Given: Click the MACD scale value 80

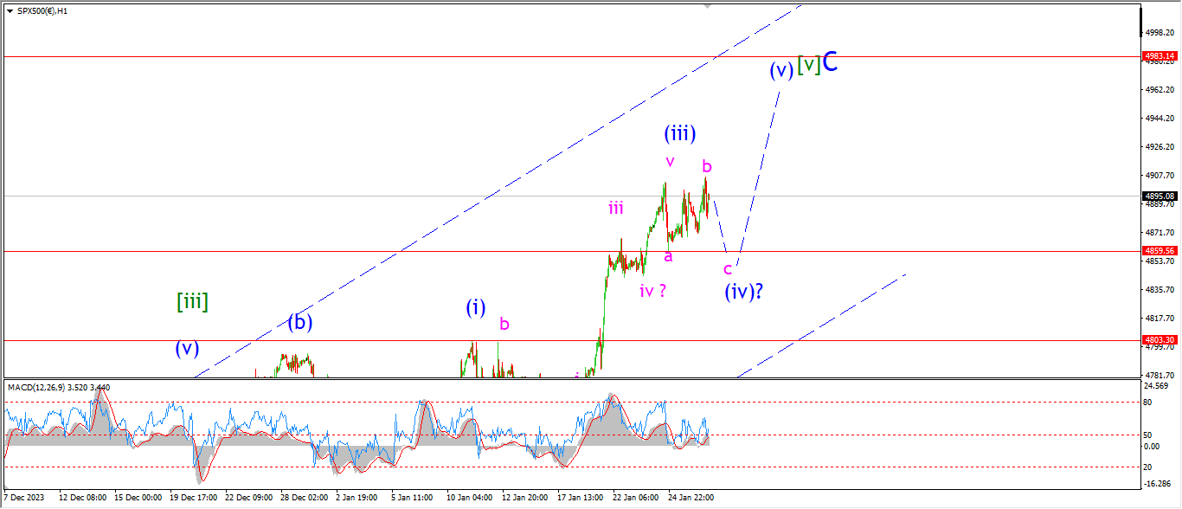Looking at the screenshot, I should pyautogui.click(x=1150, y=403).
